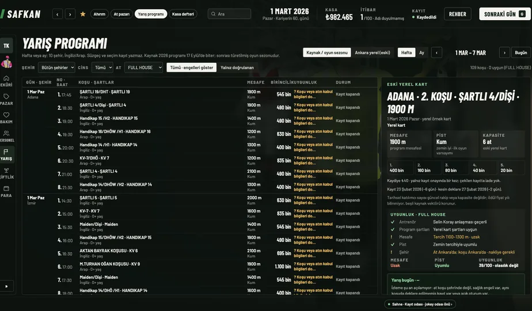Select AKTAN BAYRAK KOŞUSU row
This screenshot has height=311, width=532.
tap(200, 253)
